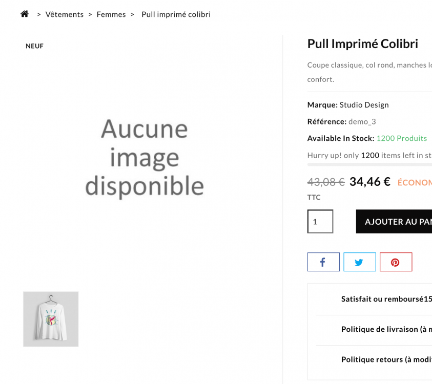The height and width of the screenshot is (384, 432).
Task: Select the hummingbird sweater thumbnail
Action: tap(51, 318)
